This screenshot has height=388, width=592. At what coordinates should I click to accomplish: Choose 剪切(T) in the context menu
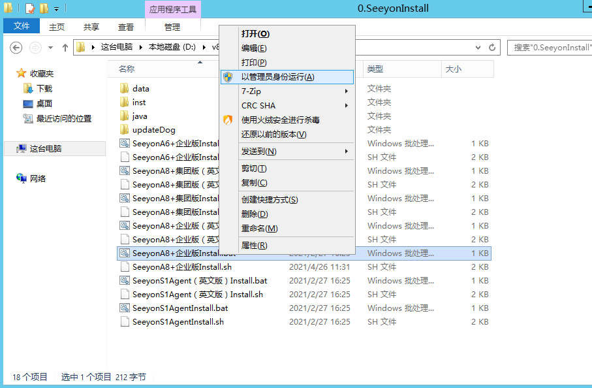(287, 169)
